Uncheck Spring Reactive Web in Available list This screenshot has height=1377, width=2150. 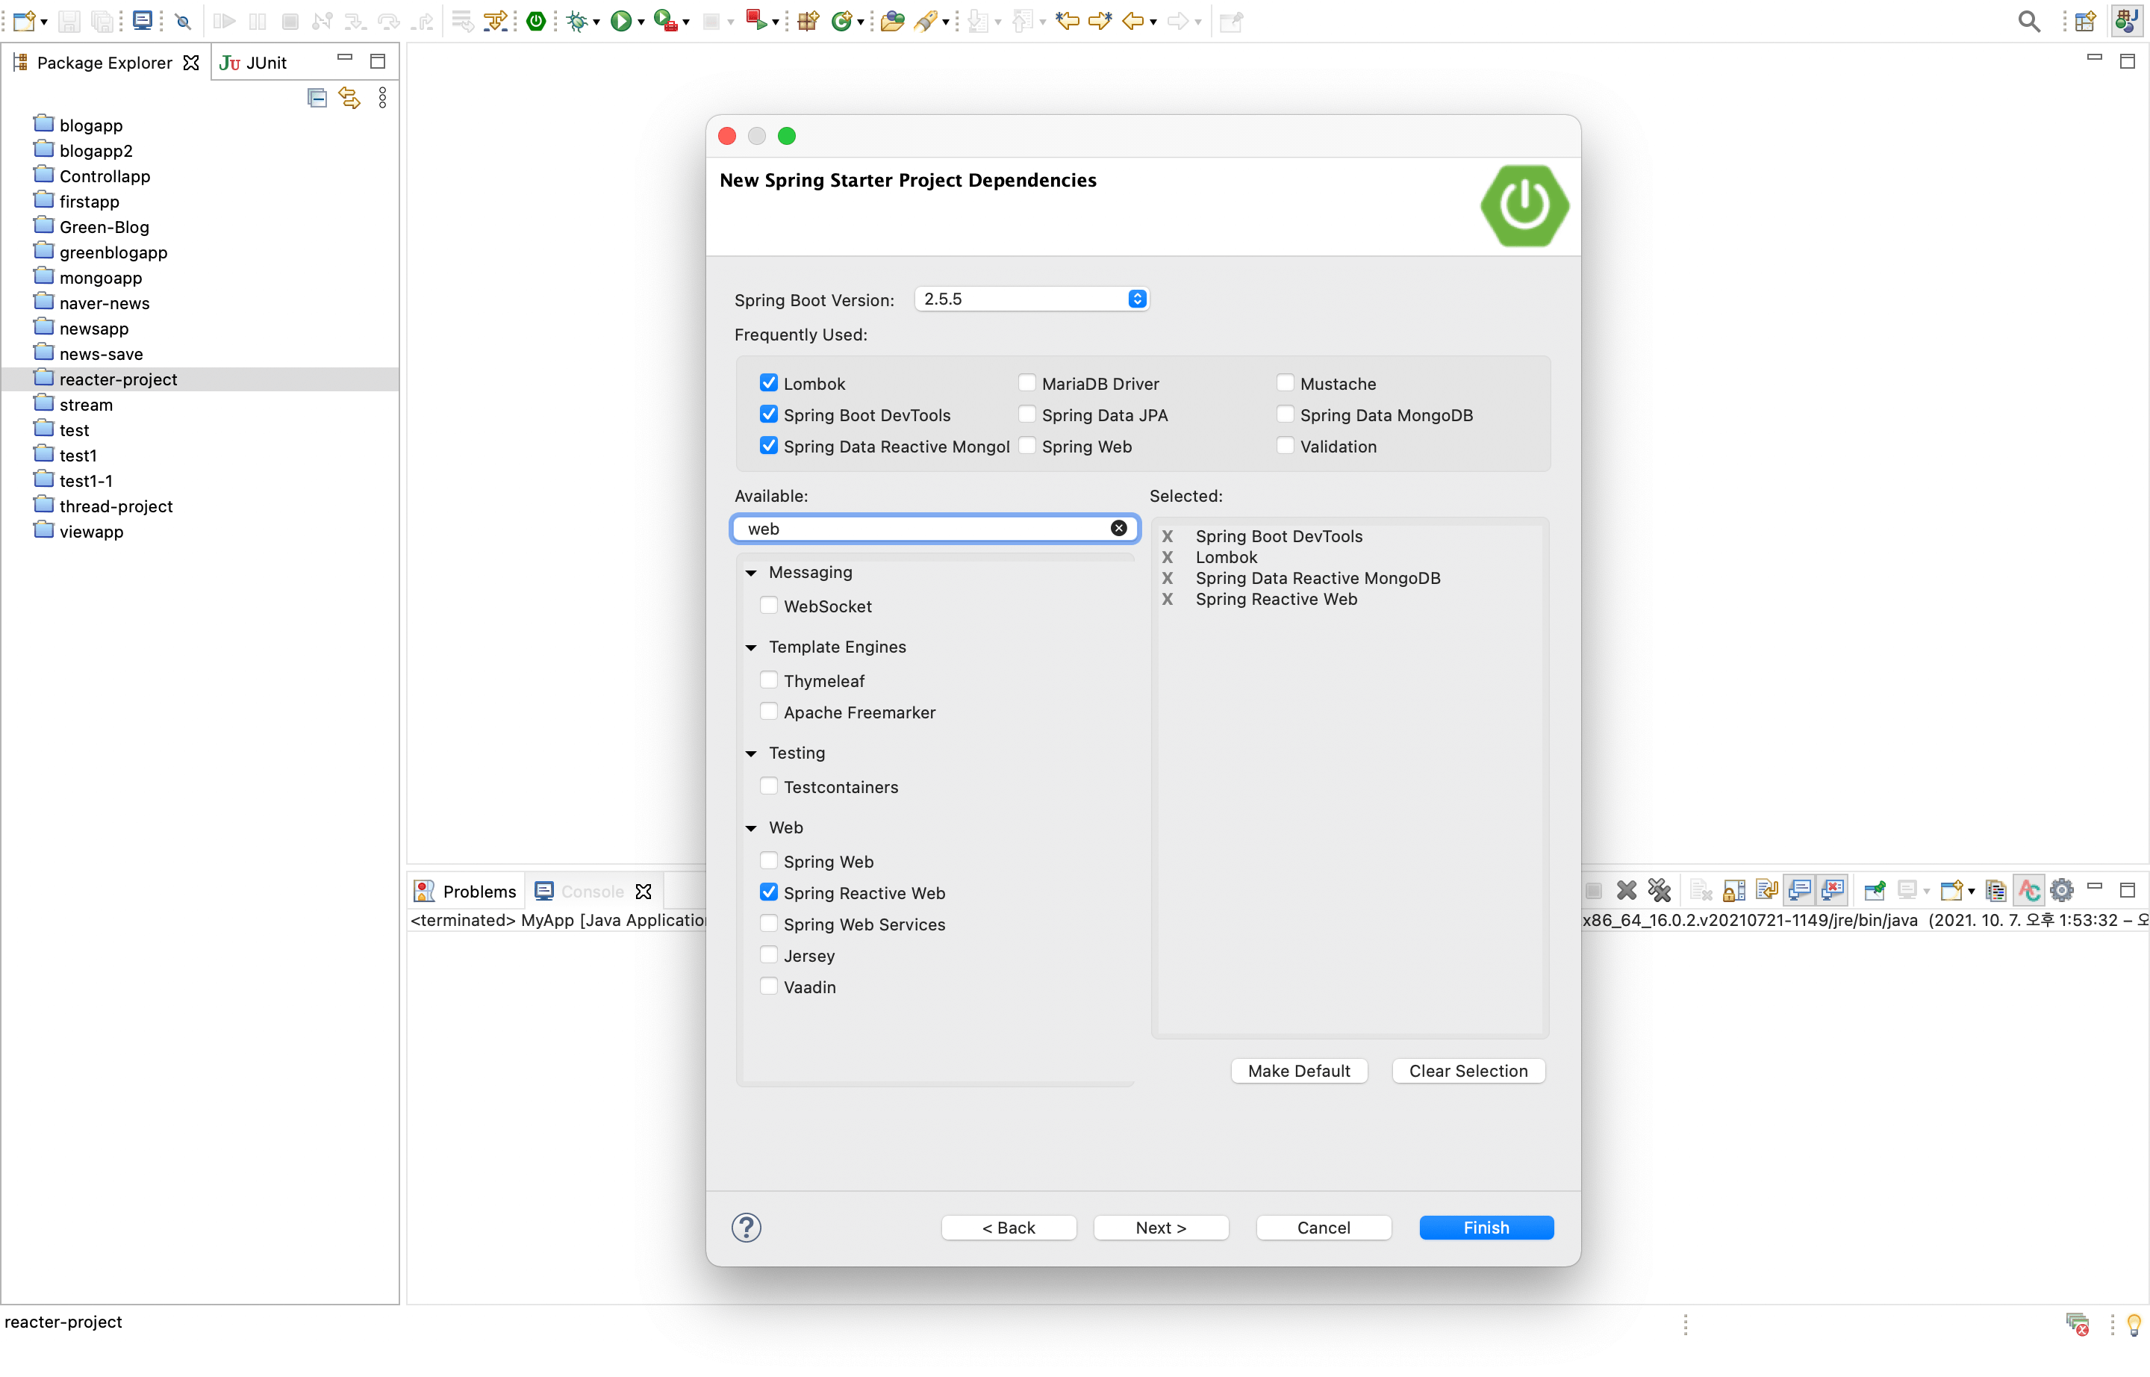(769, 892)
